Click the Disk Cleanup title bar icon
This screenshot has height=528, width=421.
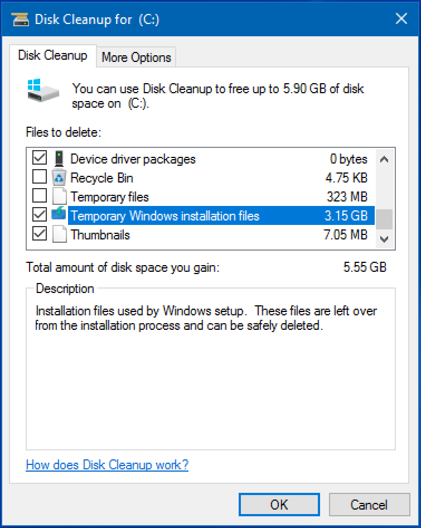20,19
